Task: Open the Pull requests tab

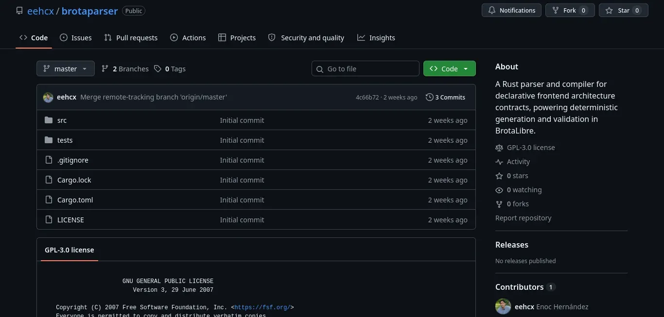Action: tap(131, 37)
